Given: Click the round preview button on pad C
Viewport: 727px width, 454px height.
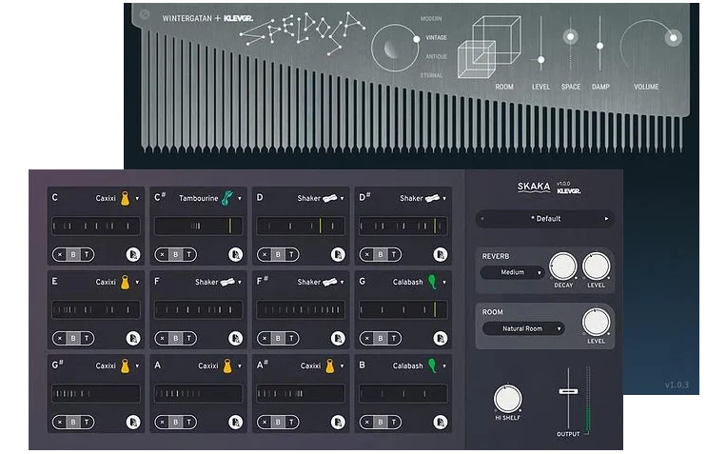Looking at the screenshot, I should pos(133,254).
